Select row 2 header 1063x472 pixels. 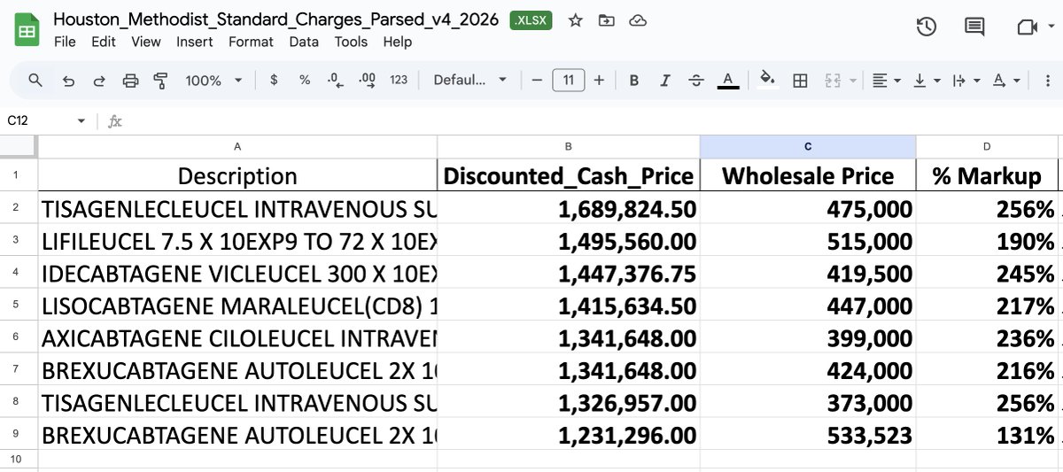coord(19,209)
